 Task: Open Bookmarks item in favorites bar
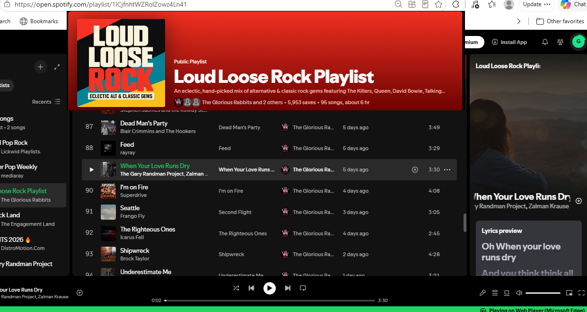click(x=39, y=21)
